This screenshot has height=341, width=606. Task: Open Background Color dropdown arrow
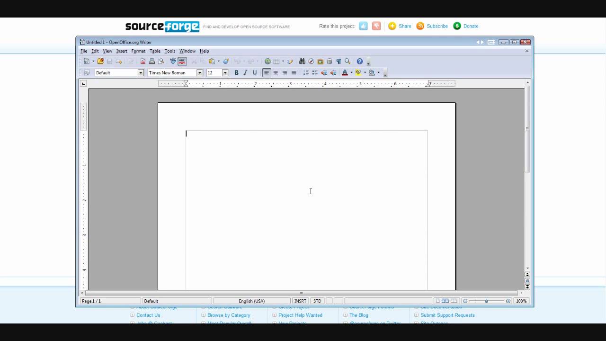(378, 72)
